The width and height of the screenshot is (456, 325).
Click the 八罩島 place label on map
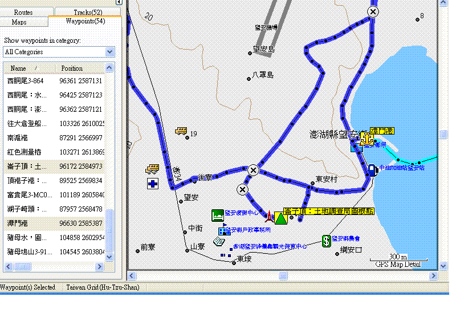coord(263,75)
